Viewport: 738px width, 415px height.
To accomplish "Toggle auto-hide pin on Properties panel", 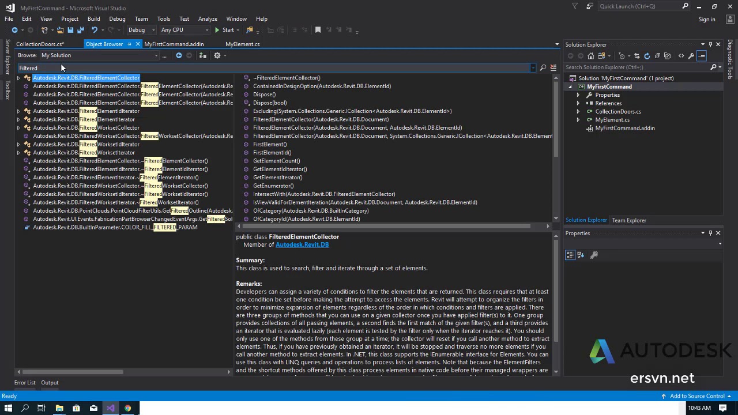I will point(710,233).
